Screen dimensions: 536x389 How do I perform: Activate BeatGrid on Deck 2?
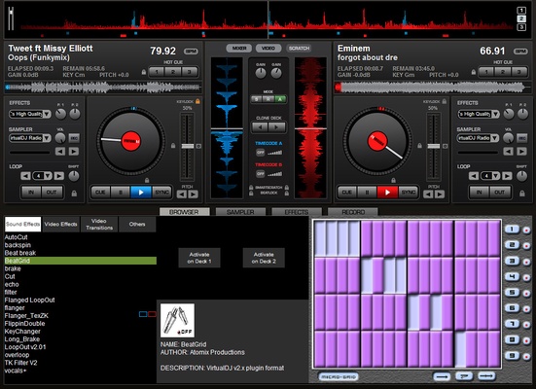(264, 258)
